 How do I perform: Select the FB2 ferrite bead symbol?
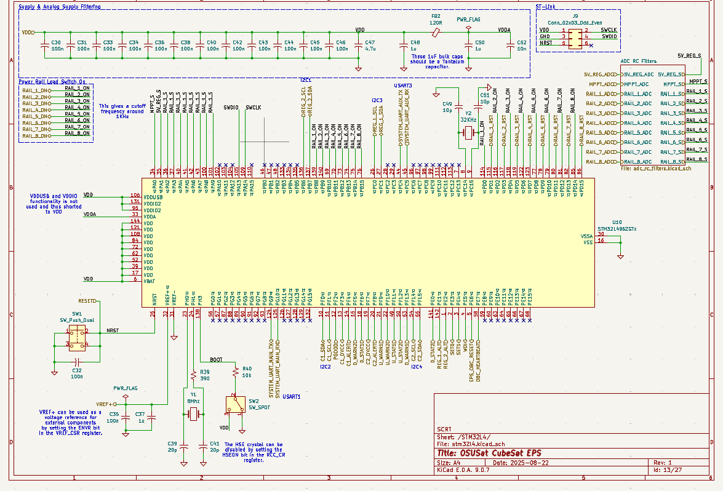coord(436,31)
